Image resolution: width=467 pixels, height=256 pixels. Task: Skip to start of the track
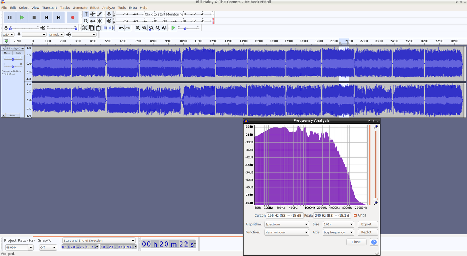pos(46,17)
